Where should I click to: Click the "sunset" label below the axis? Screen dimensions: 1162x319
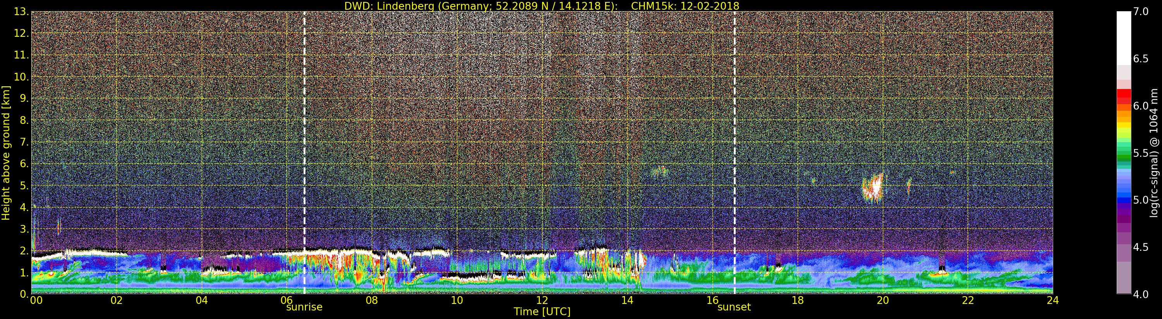[734, 307]
